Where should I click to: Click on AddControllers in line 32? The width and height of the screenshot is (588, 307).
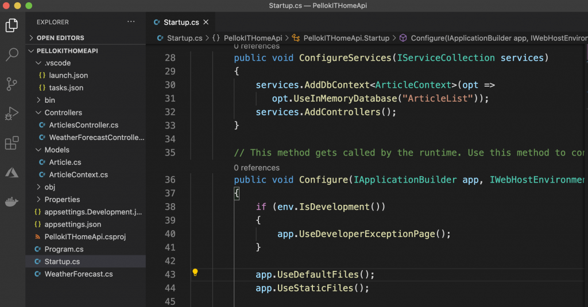pos(342,112)
